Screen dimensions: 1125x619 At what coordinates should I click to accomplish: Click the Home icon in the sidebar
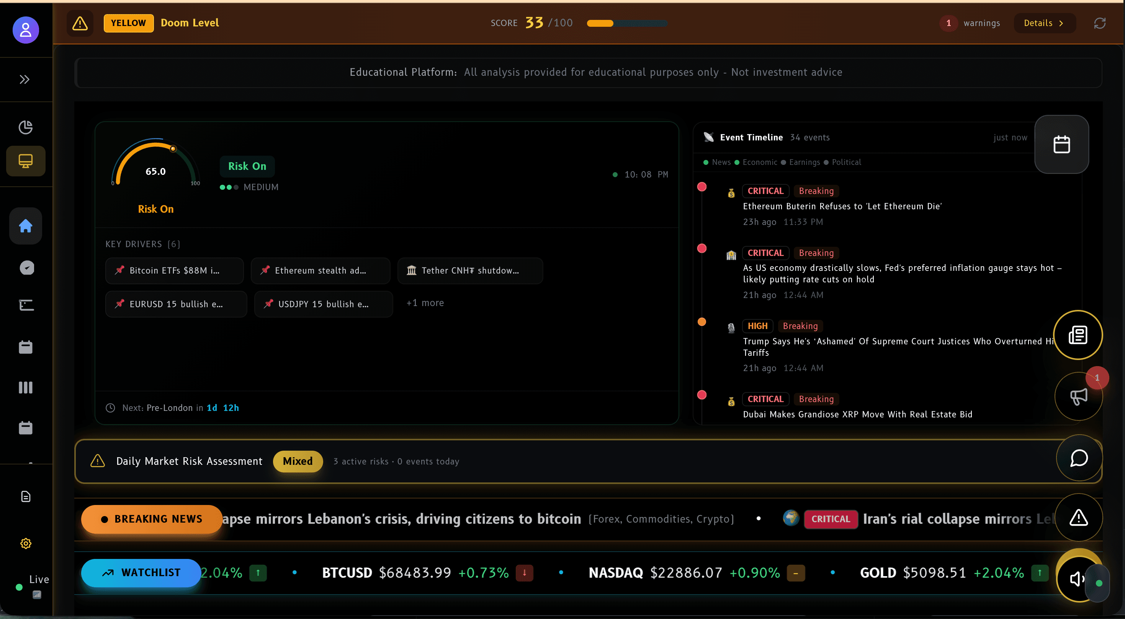[x=25, y=226]
